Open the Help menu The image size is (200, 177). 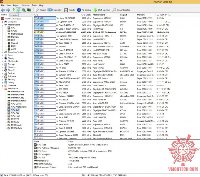coord(41,5)
